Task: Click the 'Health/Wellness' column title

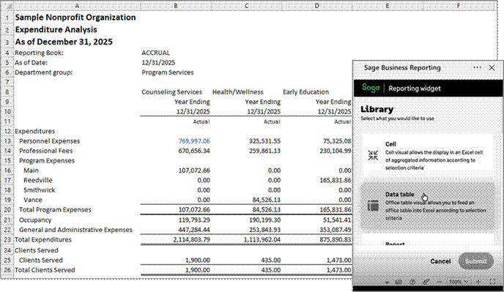Action: (x=237, y=92)
